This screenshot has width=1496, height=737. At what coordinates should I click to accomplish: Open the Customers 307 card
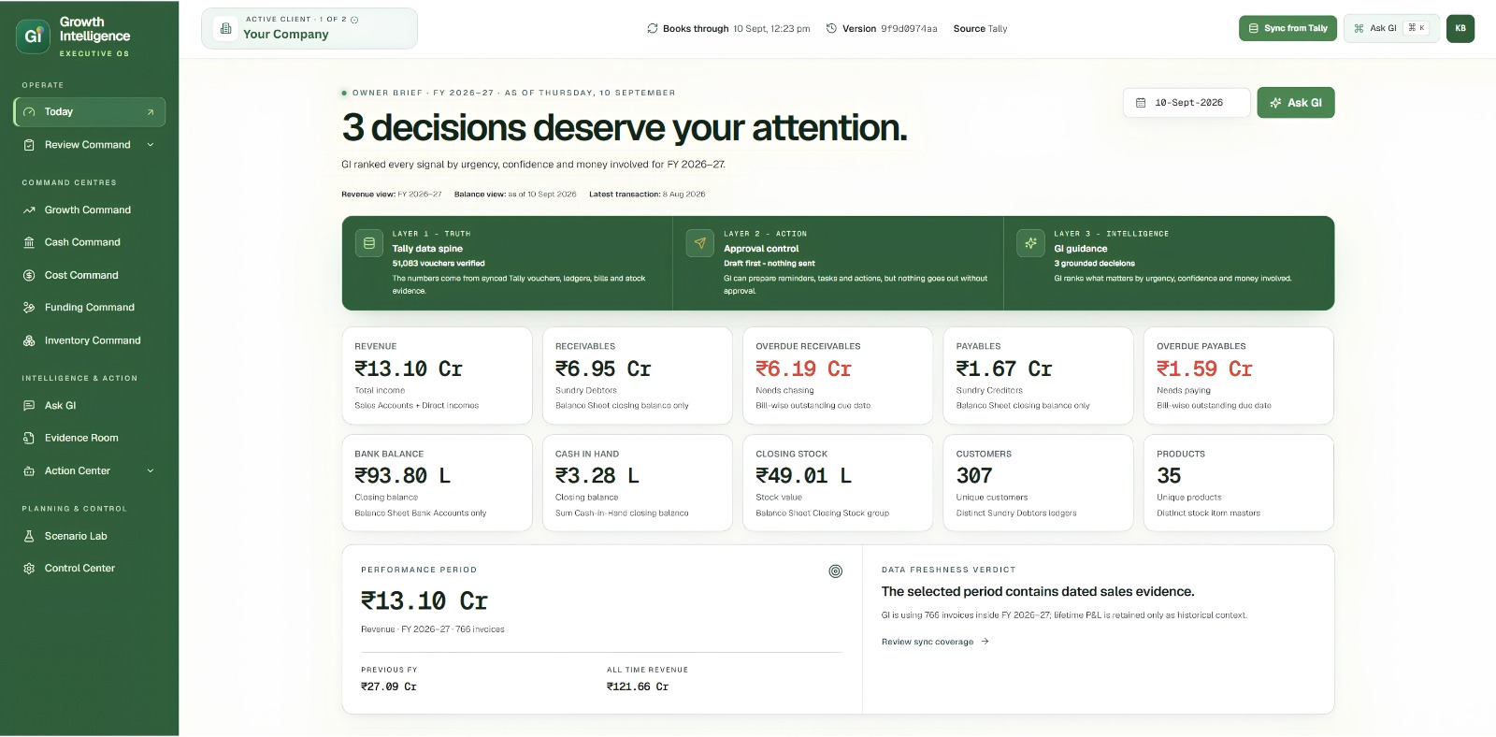pyautogui.click(x=1038, y=483)
